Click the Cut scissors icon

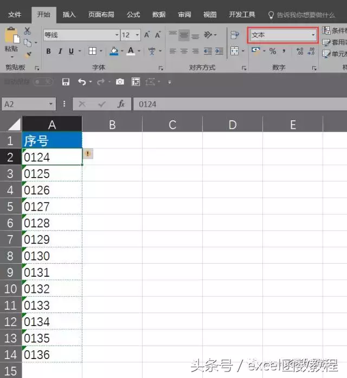[27, 31]
